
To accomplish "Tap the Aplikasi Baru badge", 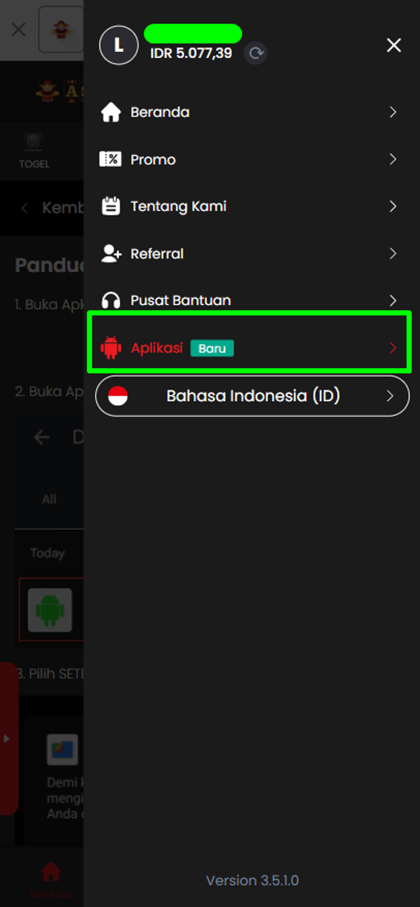I will pos(212,348).
